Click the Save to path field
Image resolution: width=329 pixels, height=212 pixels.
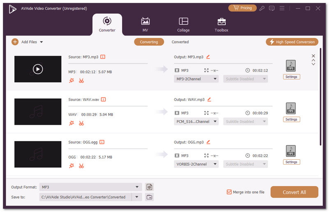click(x=86, y=197)
